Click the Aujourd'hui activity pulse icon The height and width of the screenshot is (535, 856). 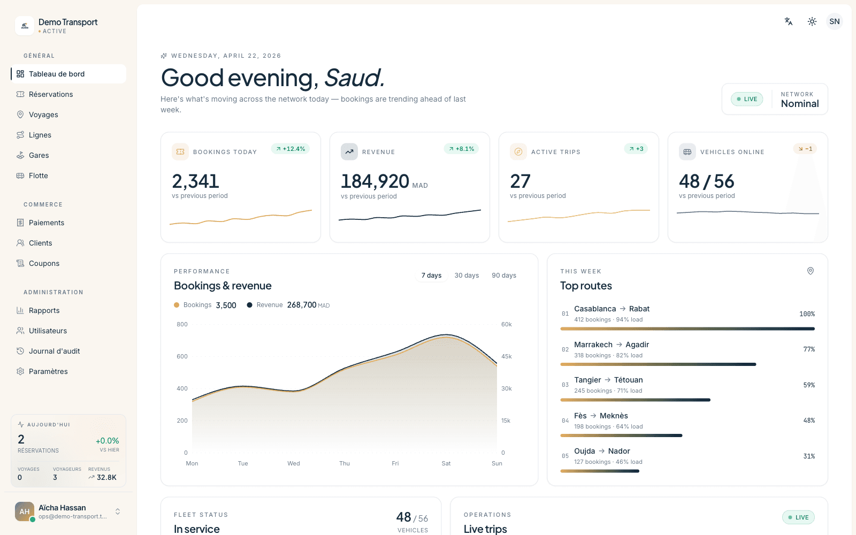[21, 424]
